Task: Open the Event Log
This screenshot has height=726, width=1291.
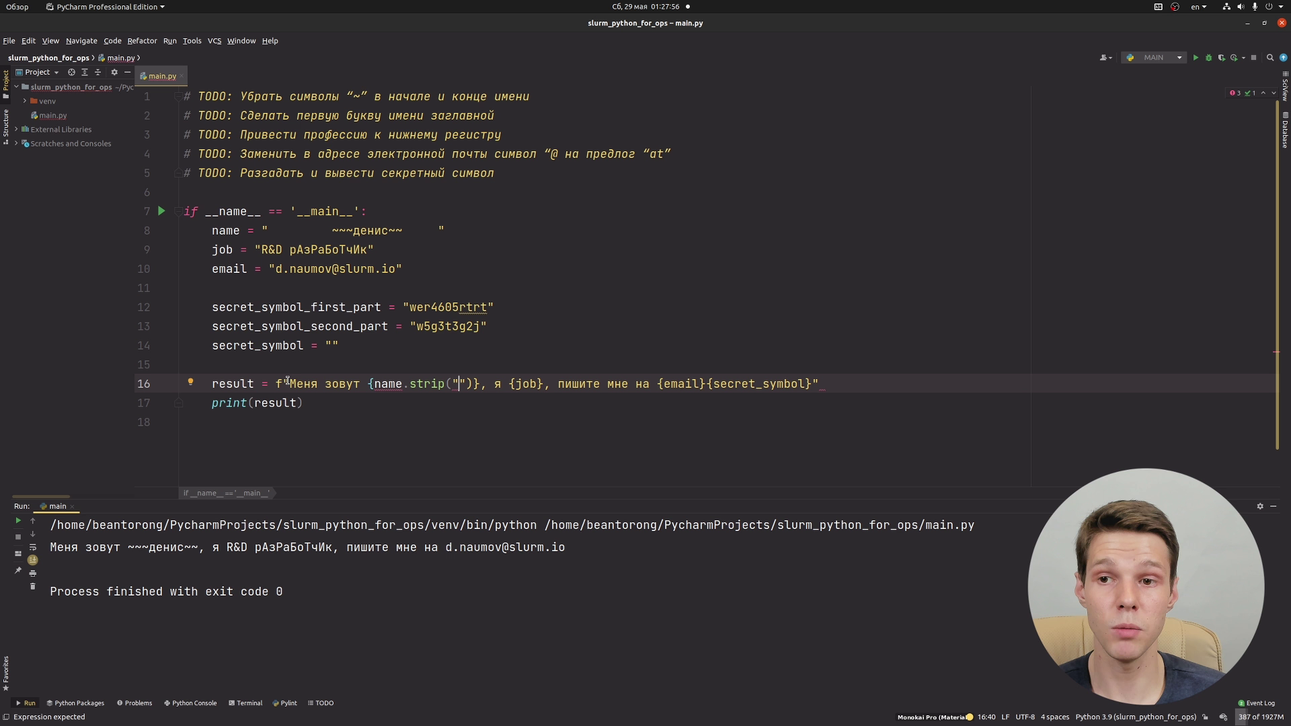Action: point(1256,703)
